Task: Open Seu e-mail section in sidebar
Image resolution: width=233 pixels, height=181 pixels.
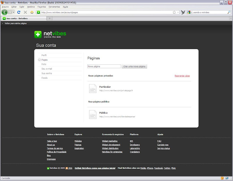Action: click(47, 69)
